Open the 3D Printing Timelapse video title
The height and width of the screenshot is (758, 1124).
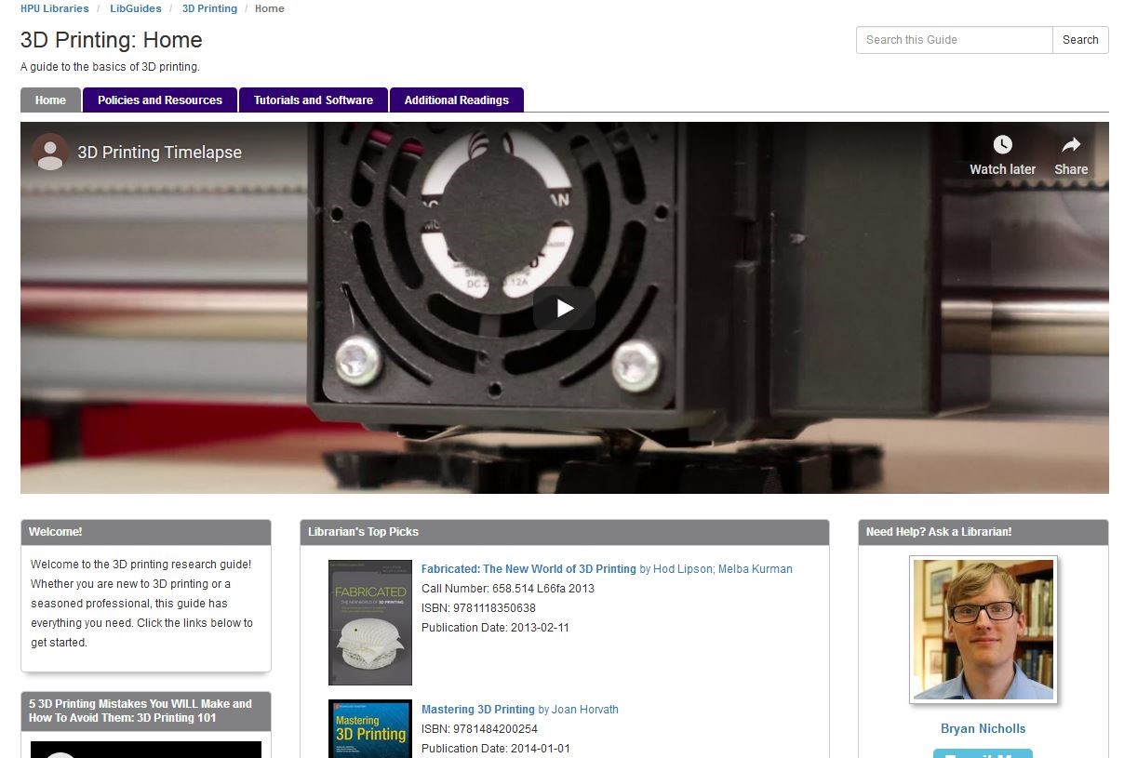tap(159, 153)
